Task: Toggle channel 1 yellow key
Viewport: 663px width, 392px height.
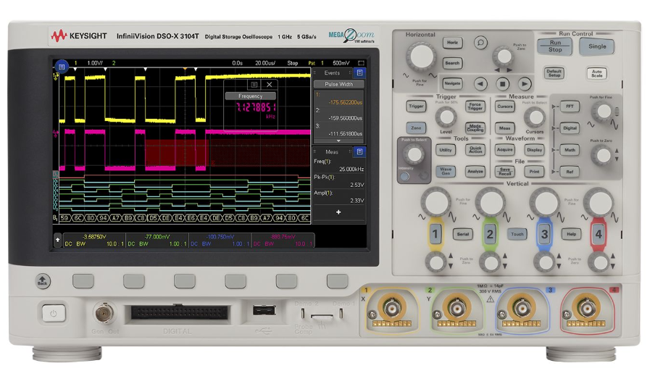Action: [435, 234]
